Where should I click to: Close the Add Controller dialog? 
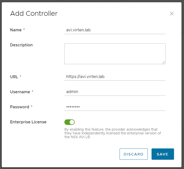[172, 14]
